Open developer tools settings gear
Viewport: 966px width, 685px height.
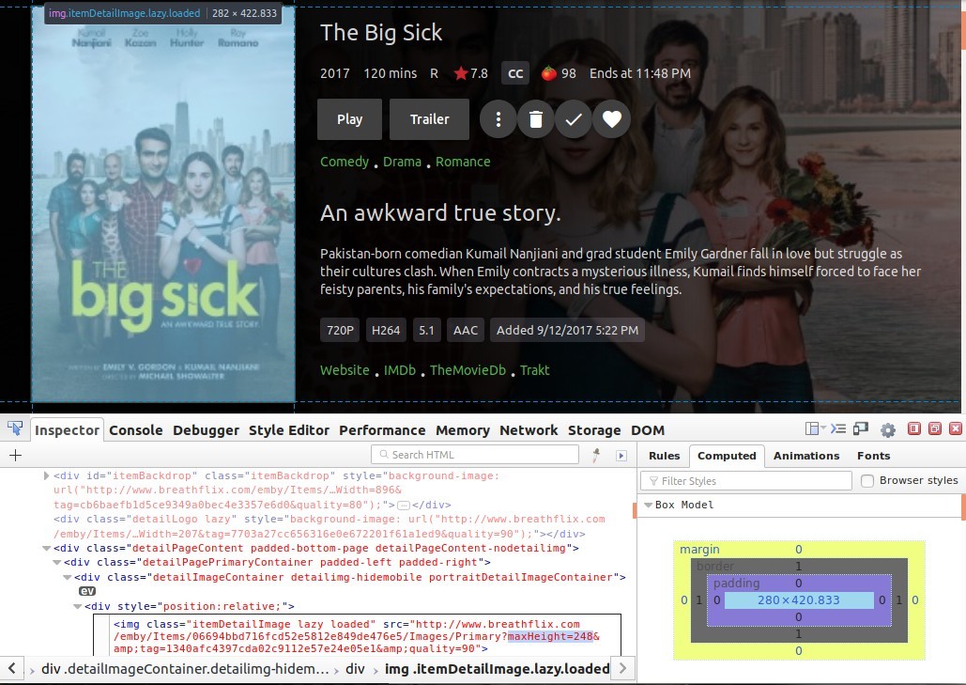point(888,429)
